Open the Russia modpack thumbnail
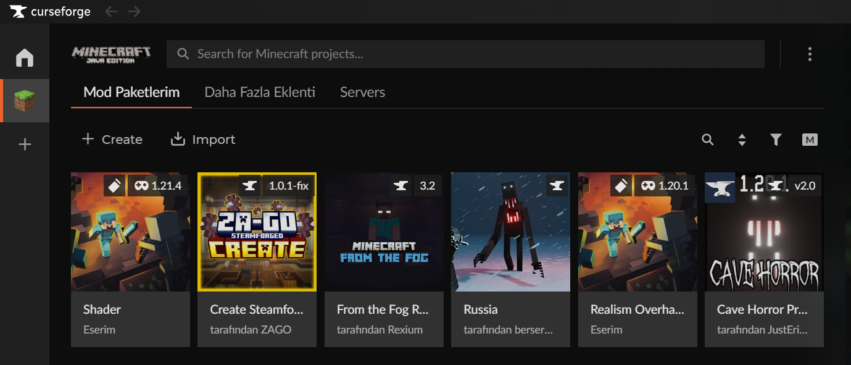Viewport: 851px width, 365px height. click(x=510, y=232)
